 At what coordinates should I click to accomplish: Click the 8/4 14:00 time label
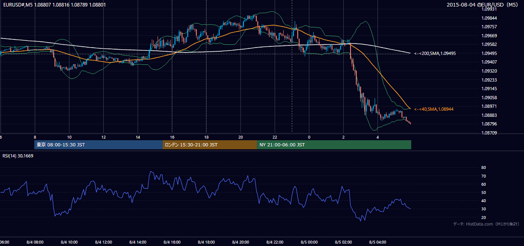coord(138,242)
